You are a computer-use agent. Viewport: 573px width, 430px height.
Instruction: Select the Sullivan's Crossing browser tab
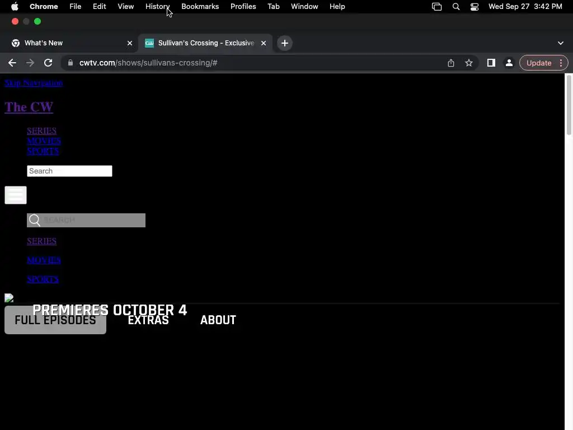point(205,43)
